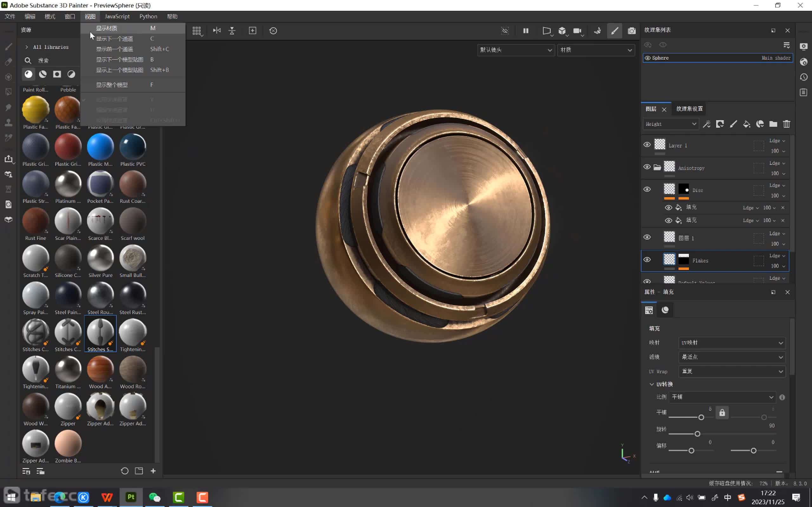Select the Clone stamp tool
Viewport: 812px width, 507px height.
[x=9, y=122]
